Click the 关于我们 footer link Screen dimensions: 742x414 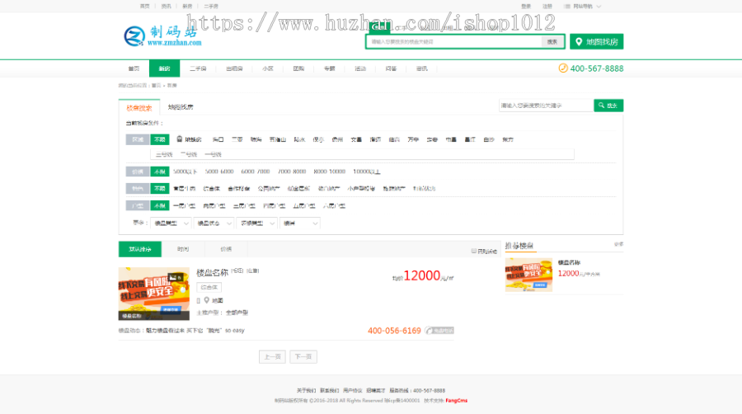306,390
